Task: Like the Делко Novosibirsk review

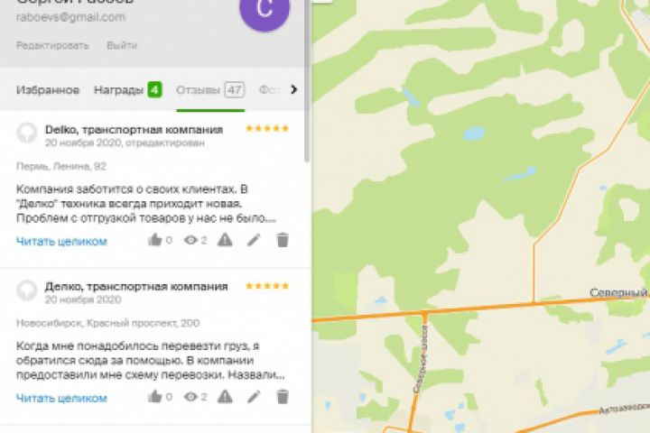Action: 154,397
